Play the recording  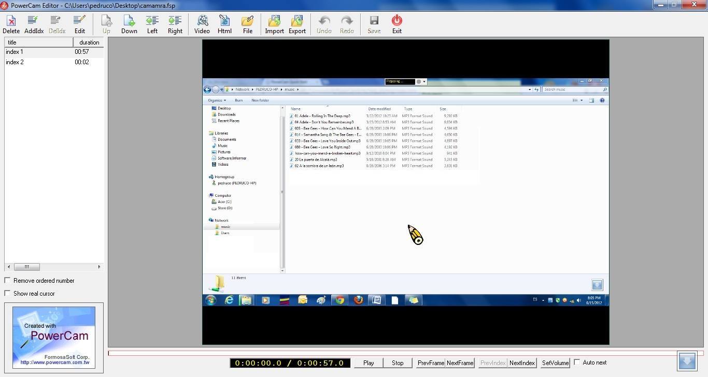(369, 363)
